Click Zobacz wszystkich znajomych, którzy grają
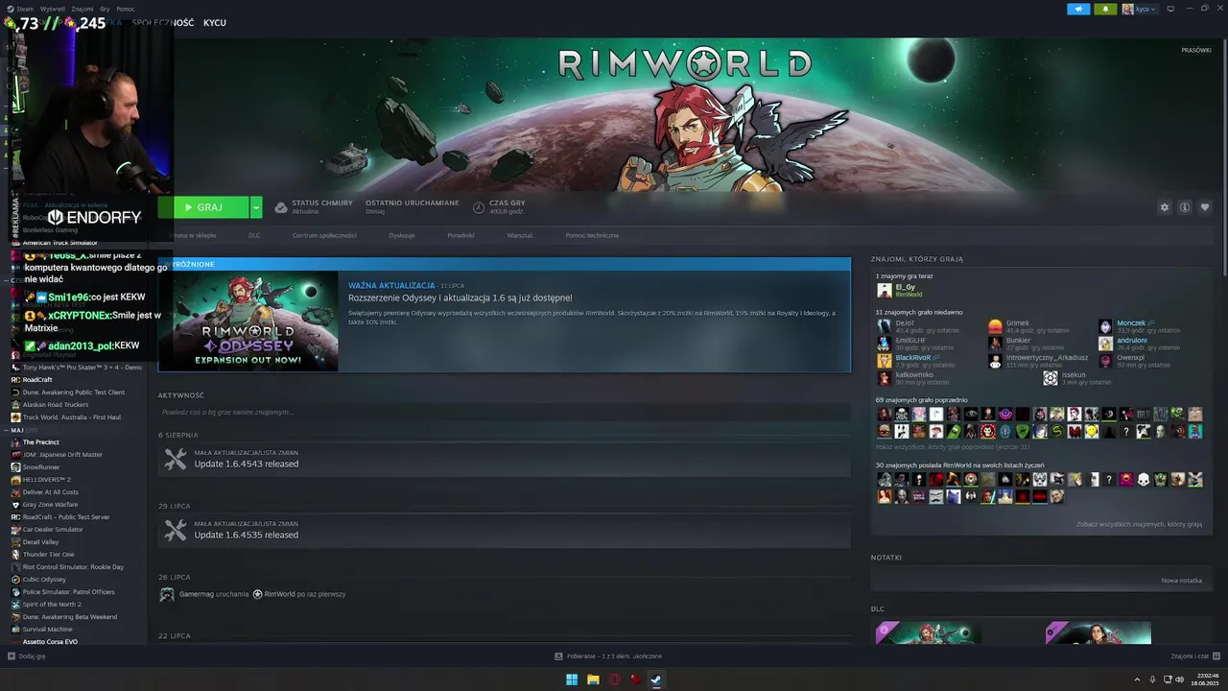Image resolution: width=1228 pixels, height=691 pixels. coord(1139,524)
